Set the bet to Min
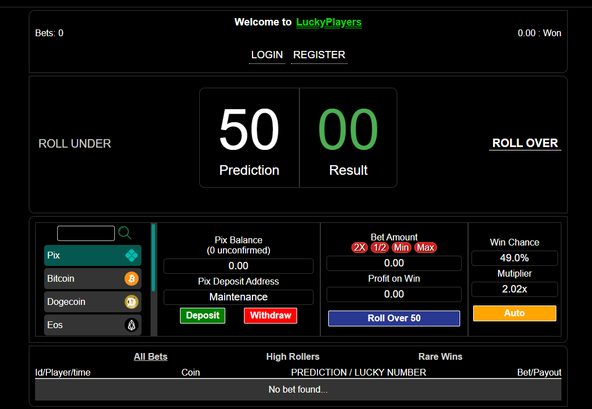 [x=401, y=248]
